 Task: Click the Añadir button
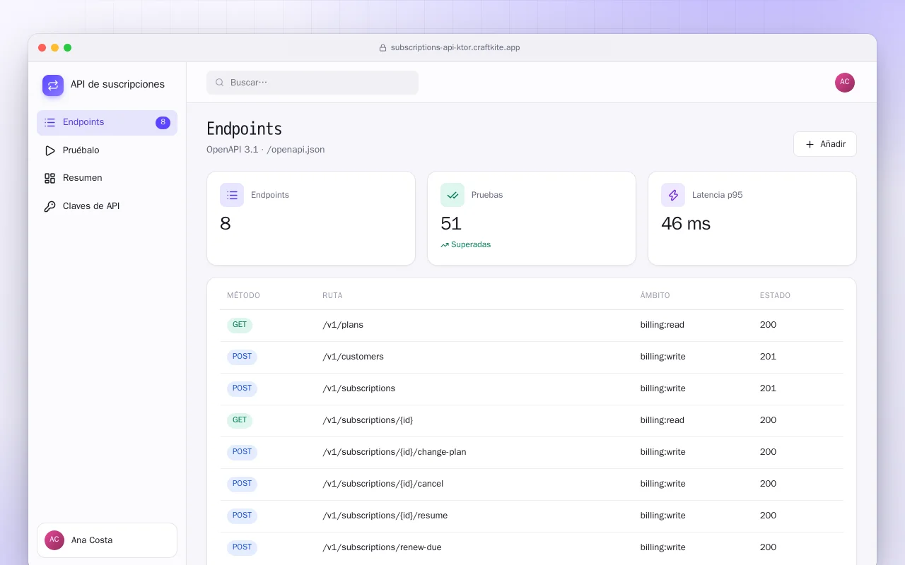(x=825, y=144)
